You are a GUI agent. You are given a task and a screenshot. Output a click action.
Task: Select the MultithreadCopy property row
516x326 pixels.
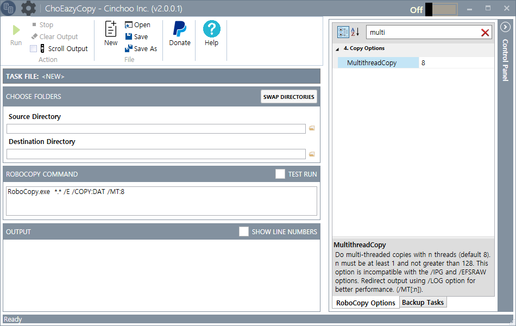coord(378,62)
